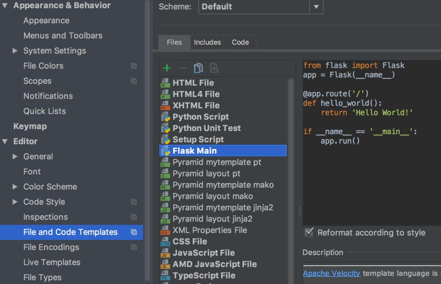Click the icon beside File Colors
Screen dimensions: 441x284
[134, 66]
